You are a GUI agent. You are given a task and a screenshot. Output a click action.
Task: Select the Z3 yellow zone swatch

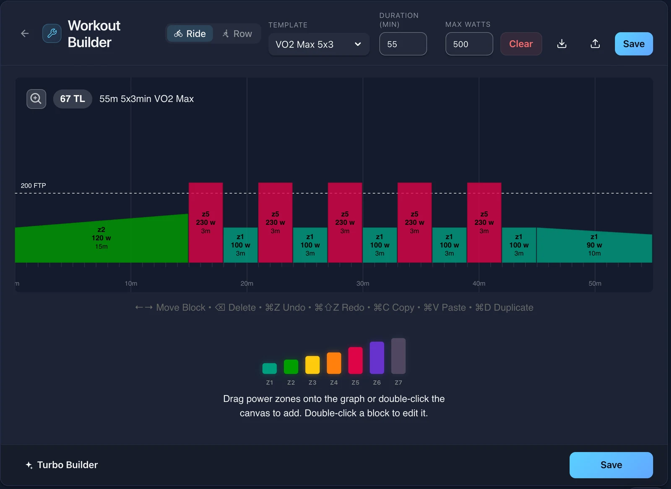[x=312, y=365]
